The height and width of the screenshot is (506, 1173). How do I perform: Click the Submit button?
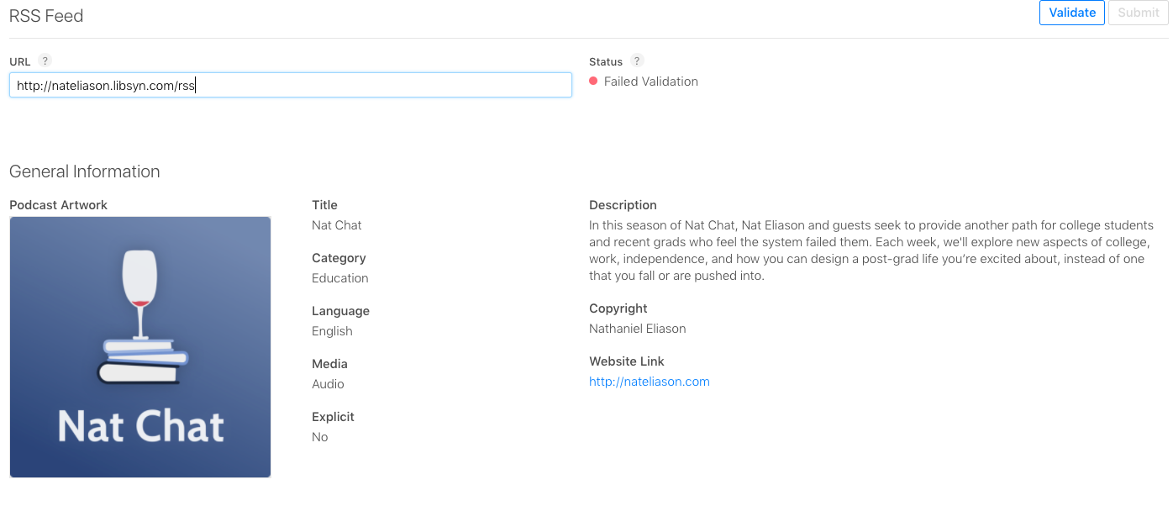click(x=1139, y=13)
